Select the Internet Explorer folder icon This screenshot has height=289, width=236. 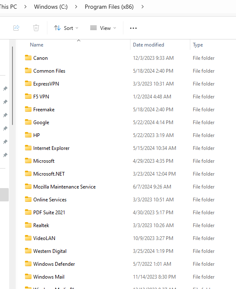[28, 148]
